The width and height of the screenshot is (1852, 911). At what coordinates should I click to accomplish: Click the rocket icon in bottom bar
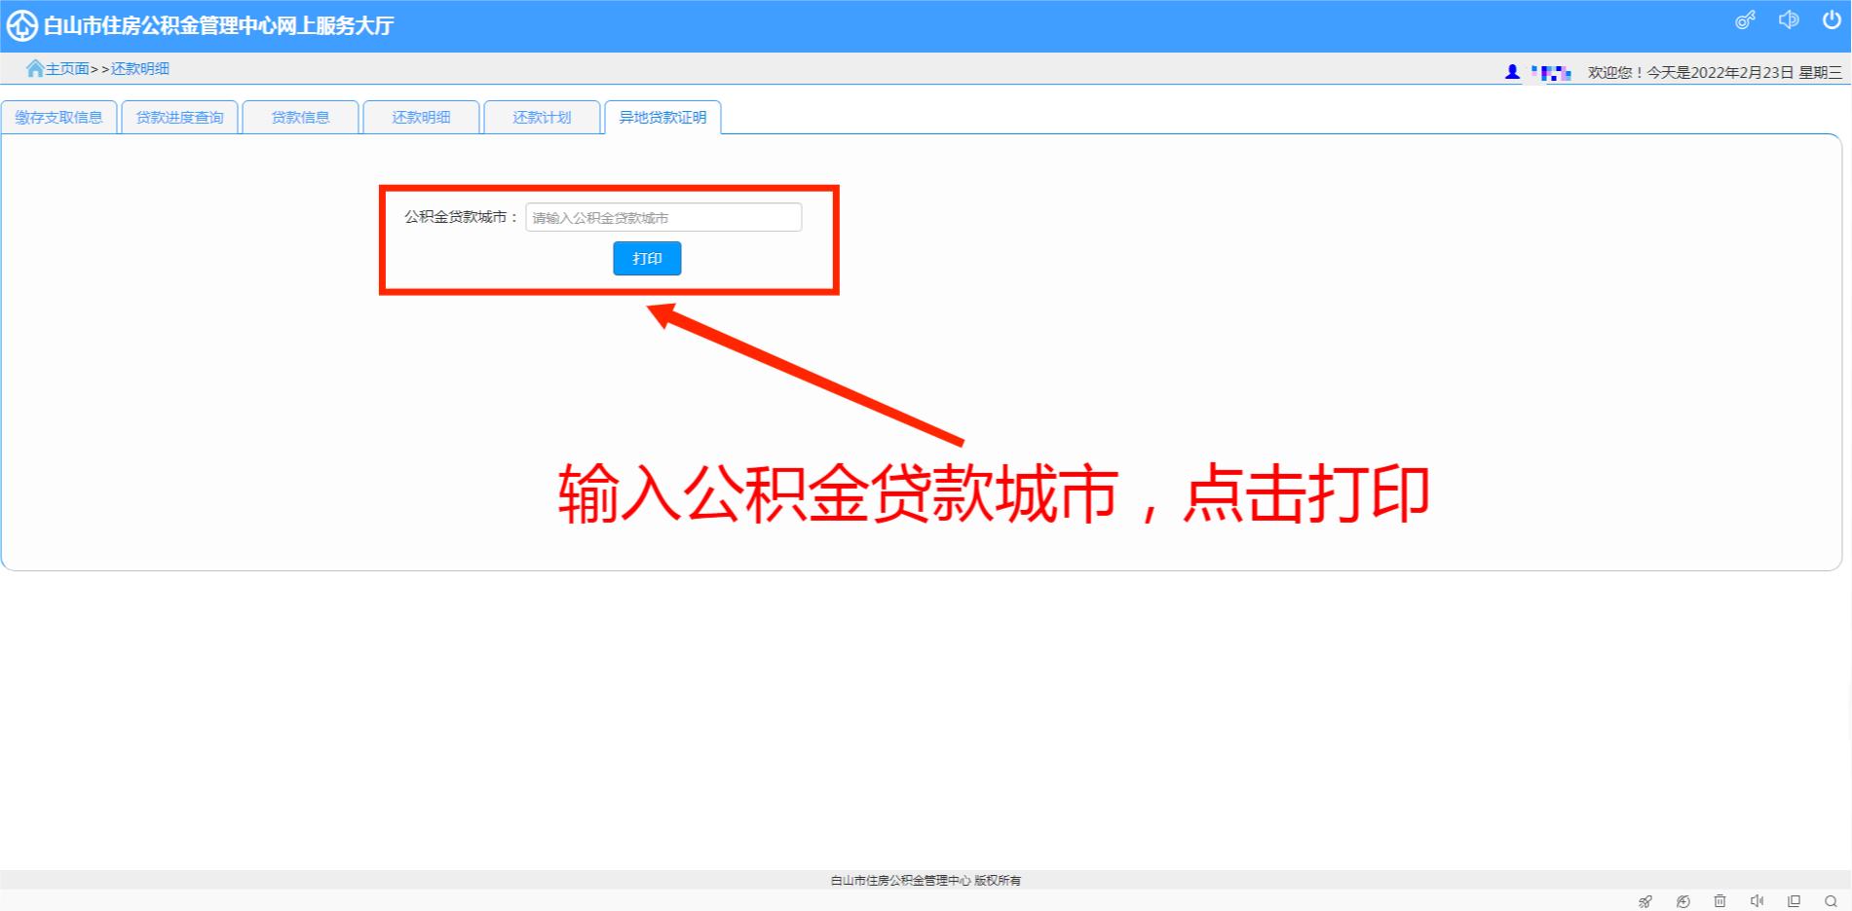tap(1645, 901)
